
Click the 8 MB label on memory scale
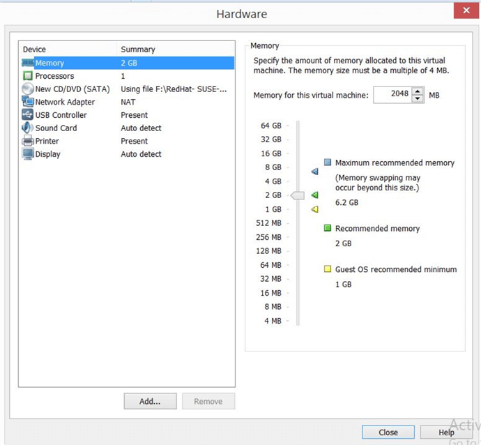click(x=273, y=307)
